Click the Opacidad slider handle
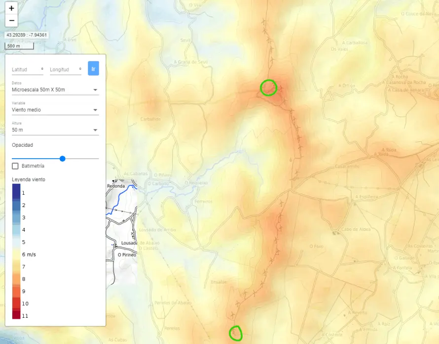Image resolution: width=439 pixels, height=344 pixels. pyautogui.click(x=62, y=159)
